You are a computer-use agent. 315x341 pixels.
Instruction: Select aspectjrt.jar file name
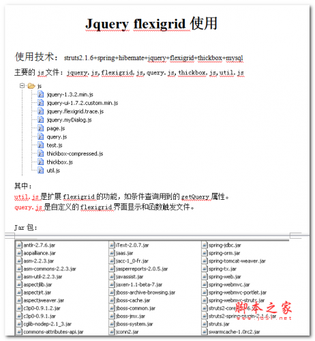point(37,293)
